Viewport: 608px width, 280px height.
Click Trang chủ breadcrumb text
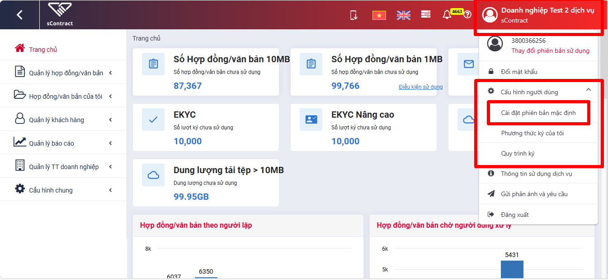tap(146, 38)
